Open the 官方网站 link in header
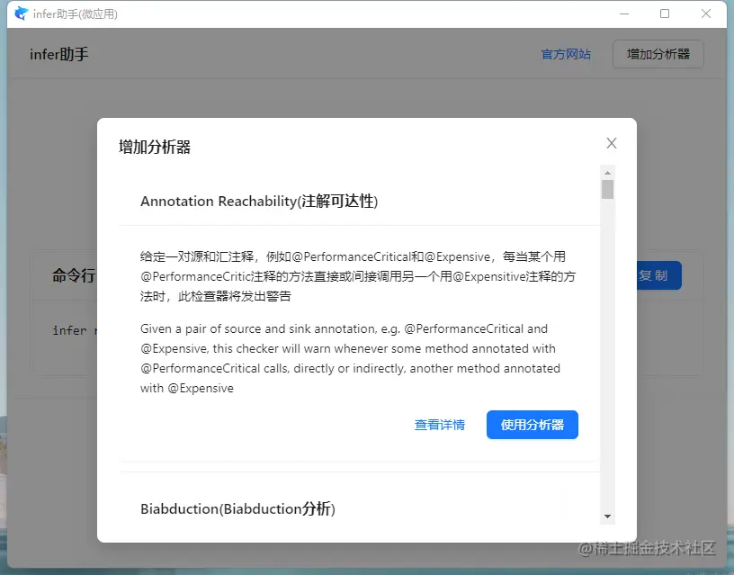Screen dimensions: 734x575 566,54
